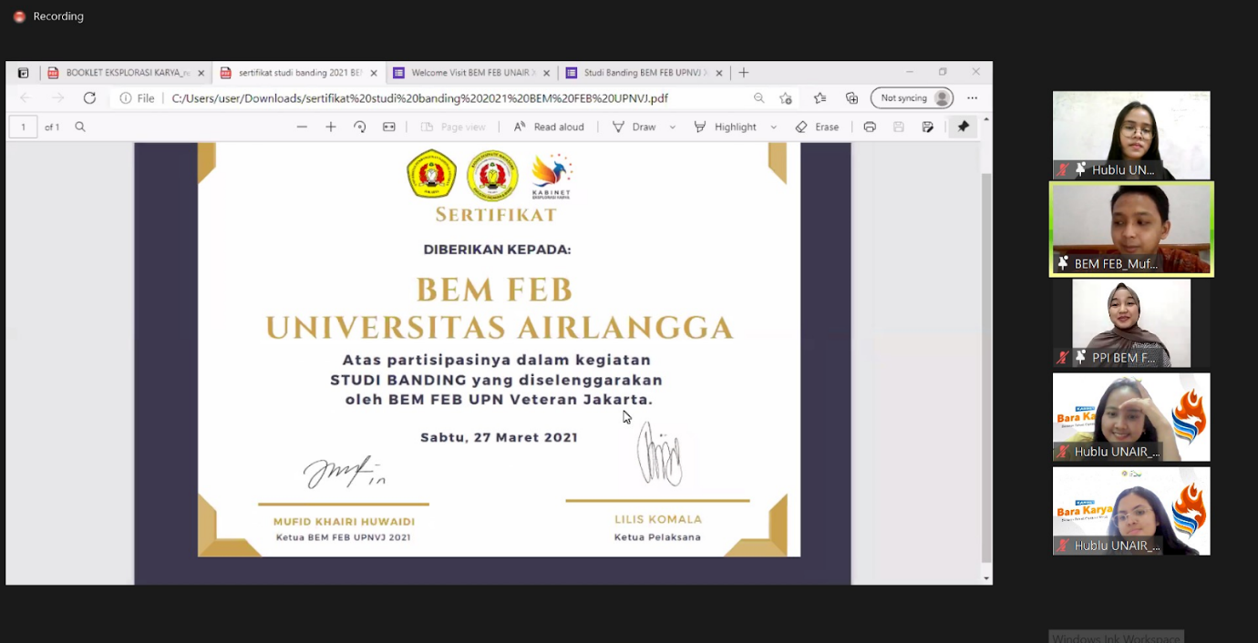Click date Sabtu, 27 Maret 2021
This screenshot has width=1258, height=643.
[x=499, y=437]
